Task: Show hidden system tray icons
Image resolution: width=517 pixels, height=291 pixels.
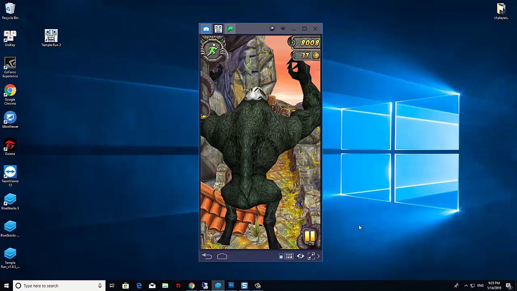Action: click(x=466, y=286)
